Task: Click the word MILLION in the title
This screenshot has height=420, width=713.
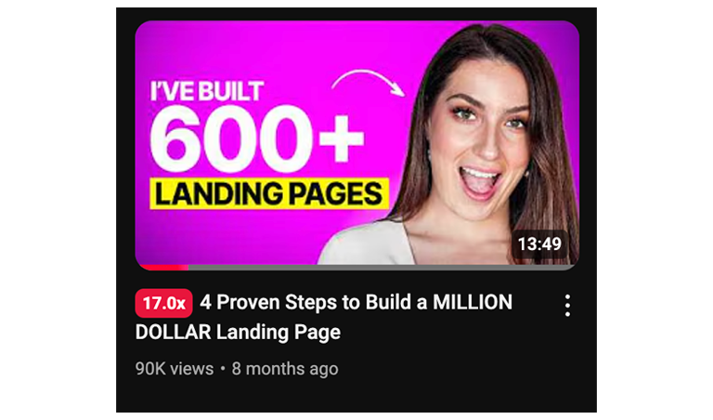Action: coord(473,303)
